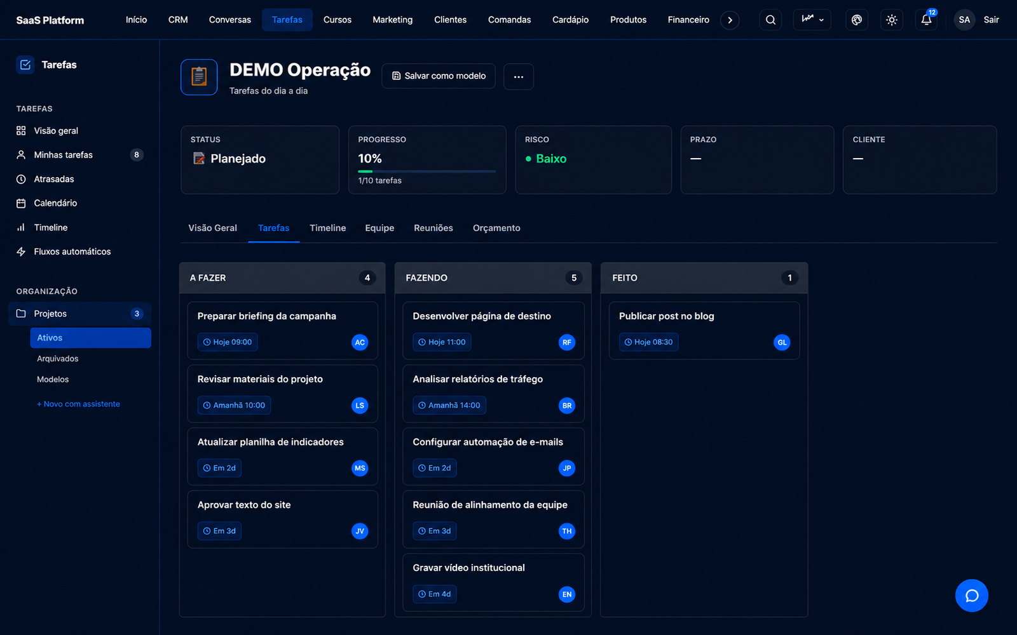Open the chat bubble floating button
1017x635 pixels.
click(x=971, y=596)
